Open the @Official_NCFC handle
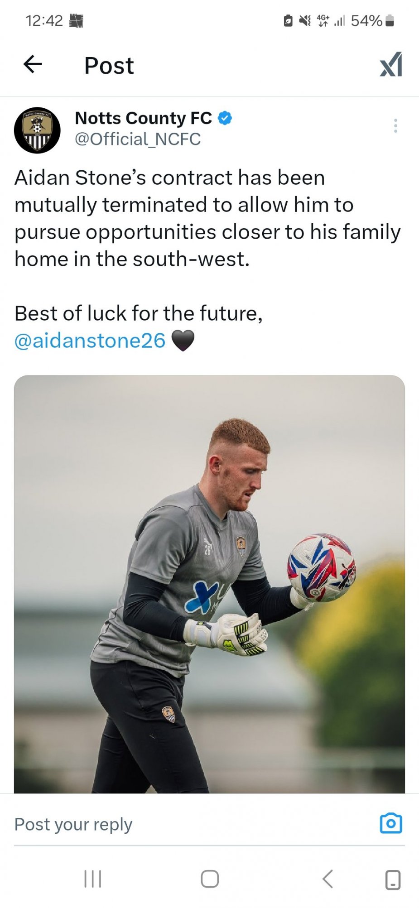This screenshot has height=908, width=419. pyautogui.click(x=138, y=139)
